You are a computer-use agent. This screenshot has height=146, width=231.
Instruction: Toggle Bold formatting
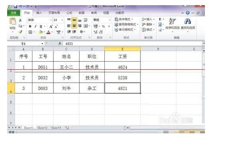pyautogui.click(x=30, y=27)
